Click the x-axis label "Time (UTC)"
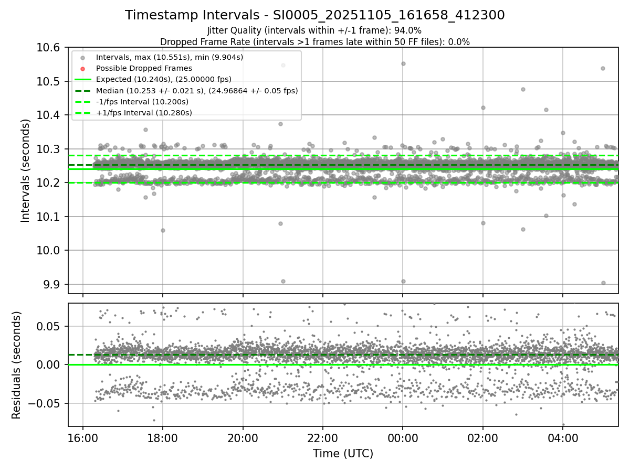This screenshot has width=630, height=472. [x=343, y=454]
